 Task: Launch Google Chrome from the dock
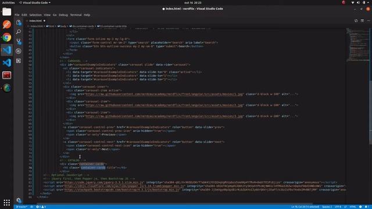coord(6,37)
